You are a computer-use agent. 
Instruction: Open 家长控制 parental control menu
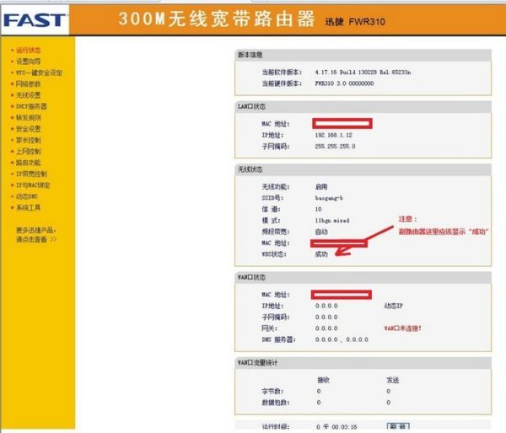tap(29, 140)
